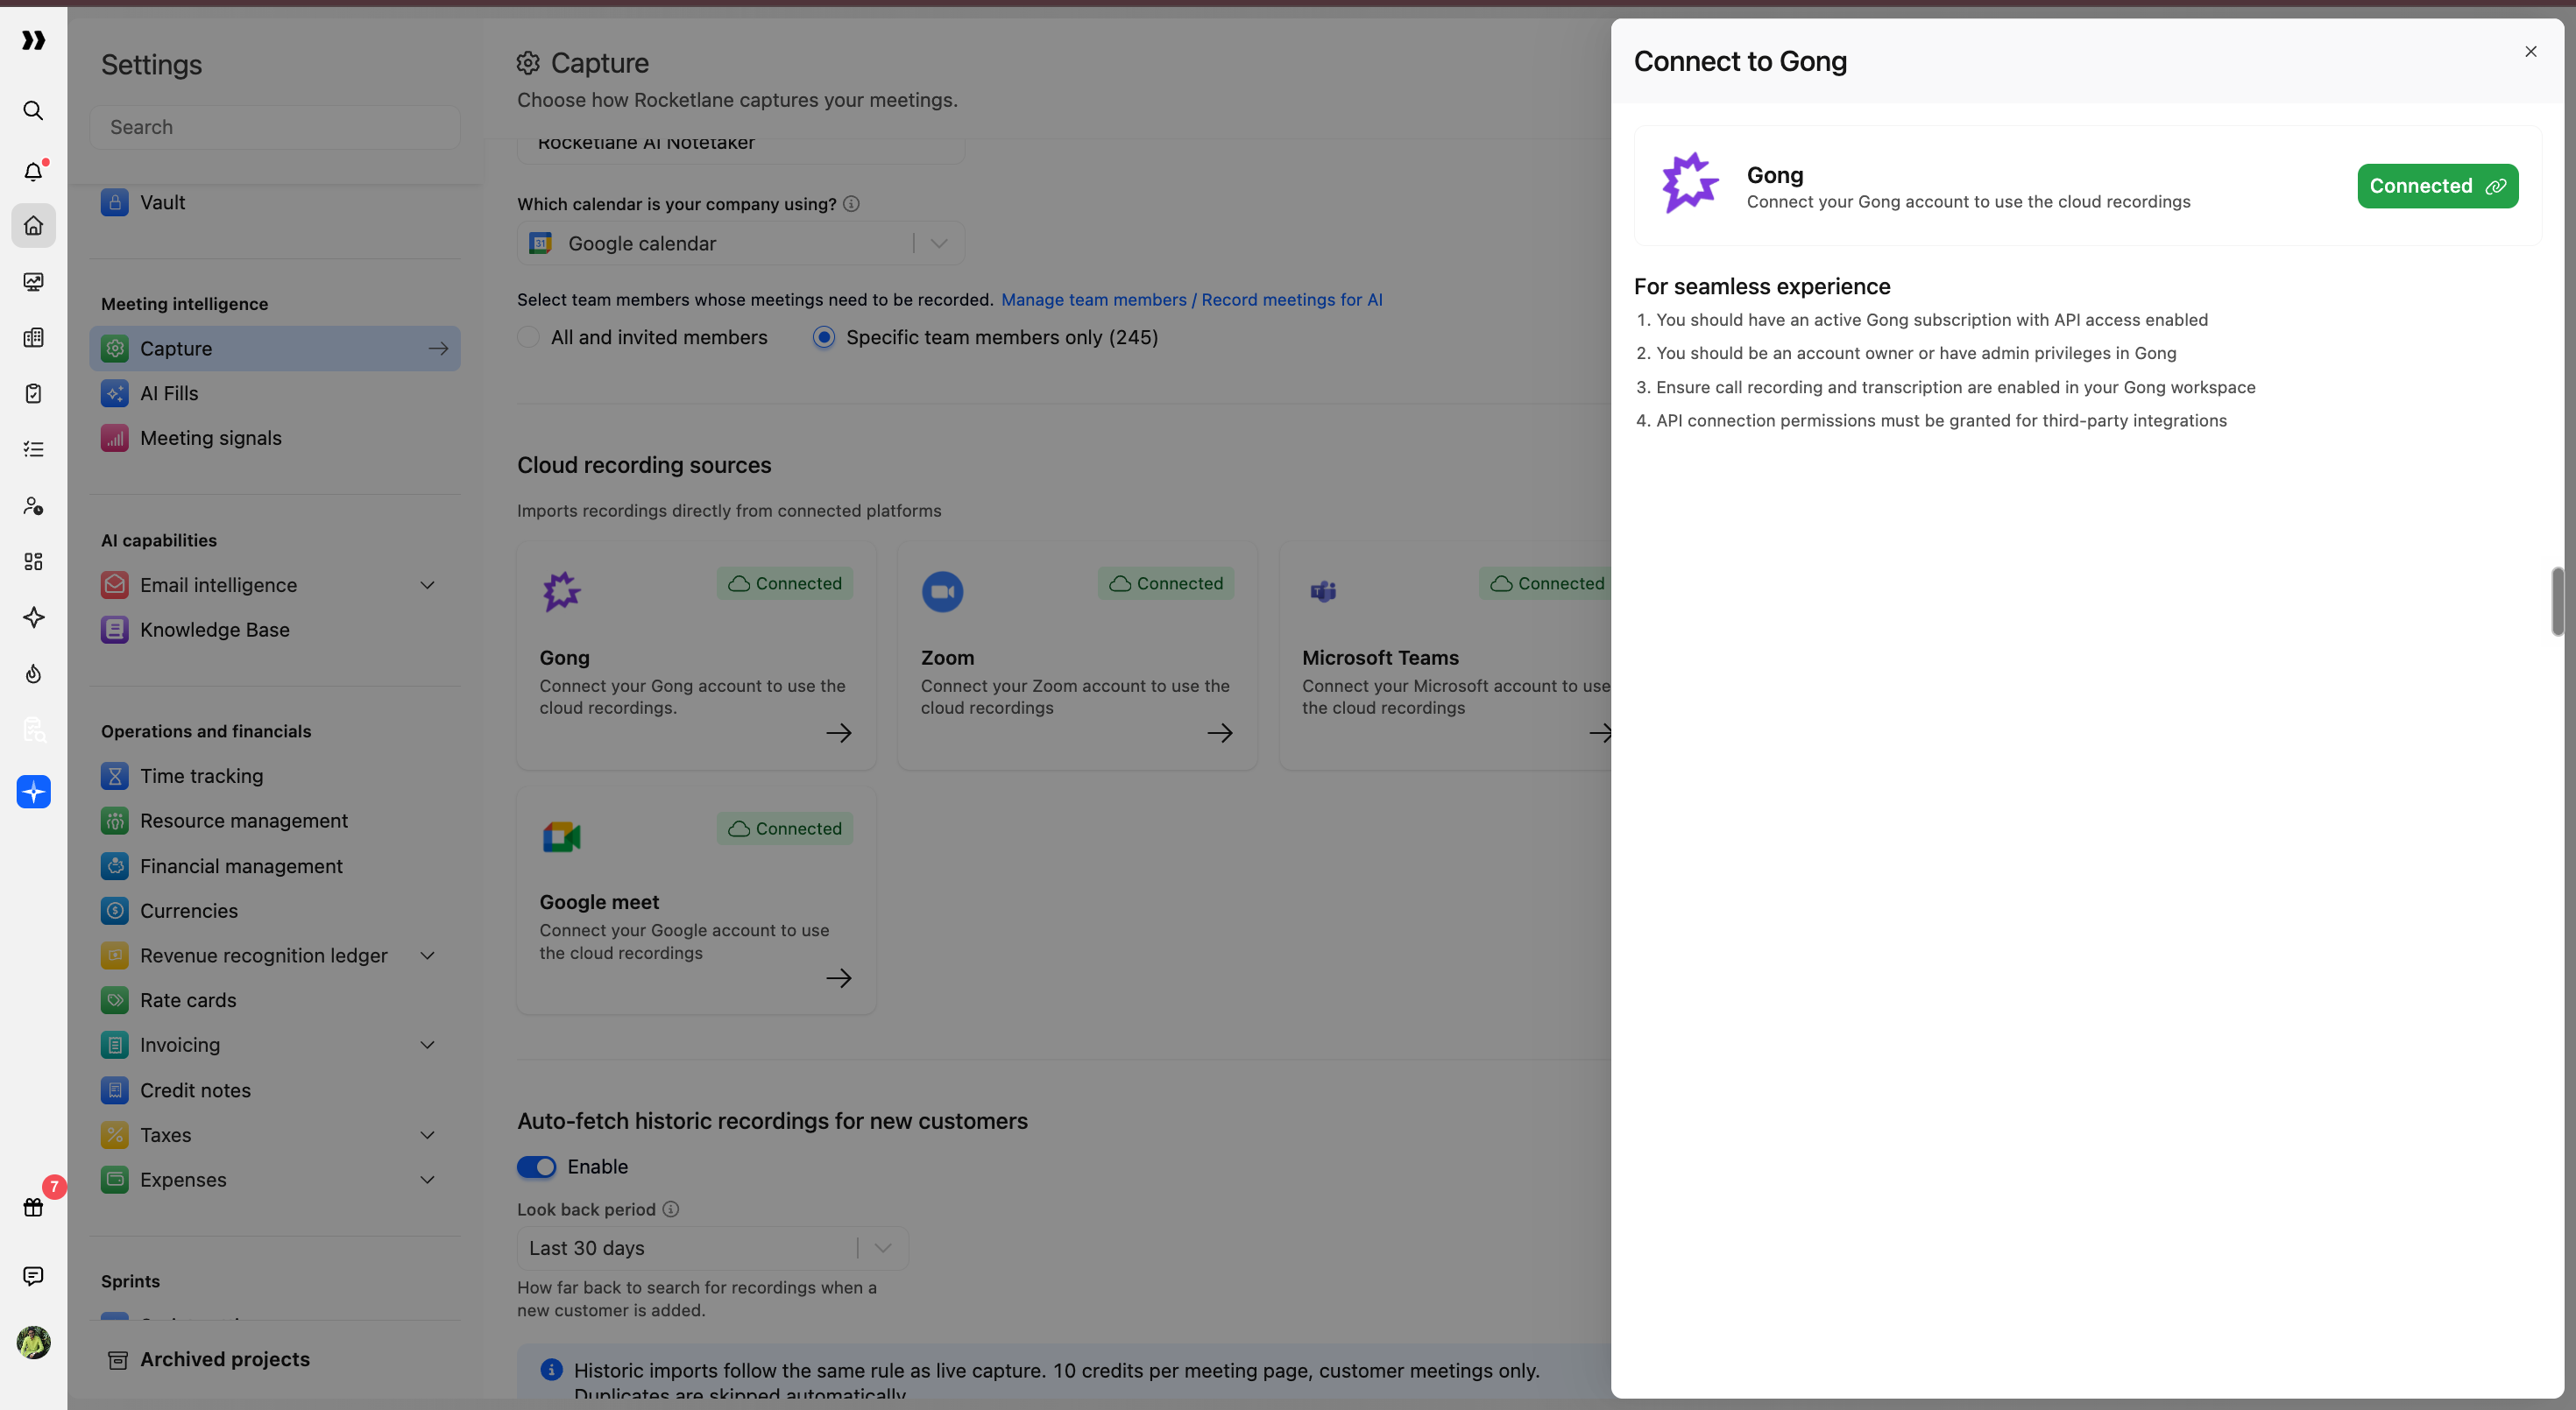Click the blue info icon in historic imports banner
2576x1410 pixels.
click(x=551, y=1369)
